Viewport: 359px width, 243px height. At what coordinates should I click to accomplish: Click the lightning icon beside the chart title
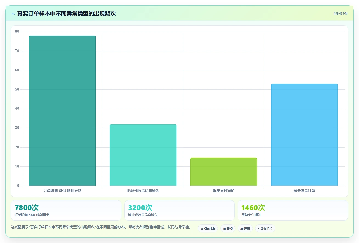point(13,14)
